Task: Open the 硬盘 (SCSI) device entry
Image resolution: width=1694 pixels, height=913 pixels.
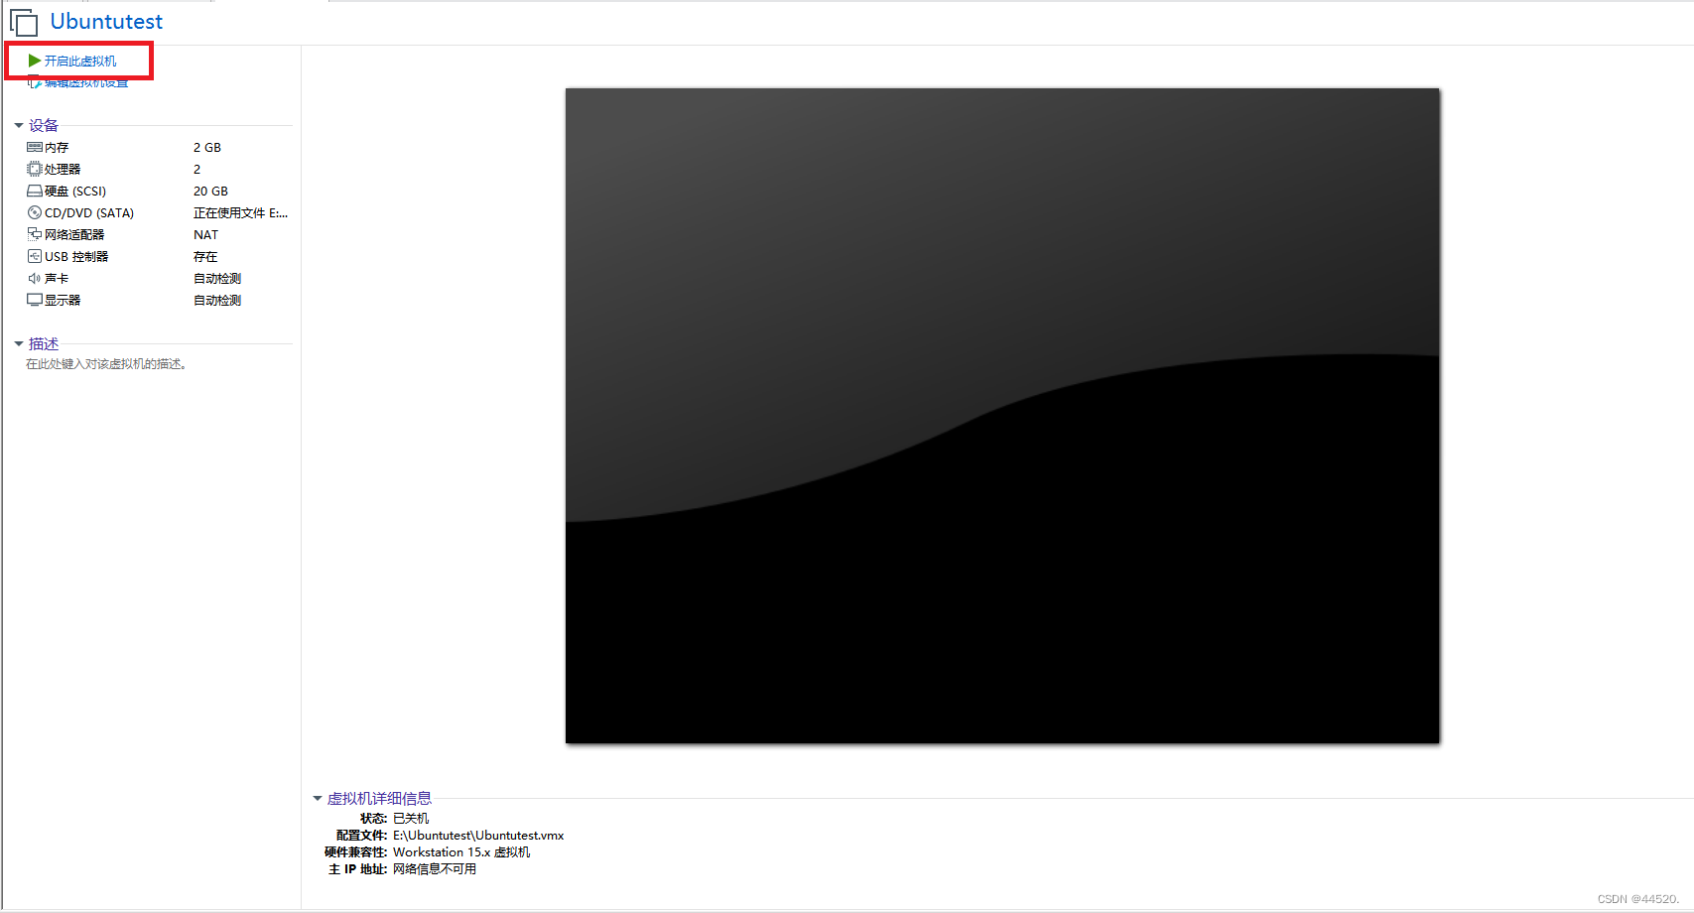Action: click(x=75, y=192)
